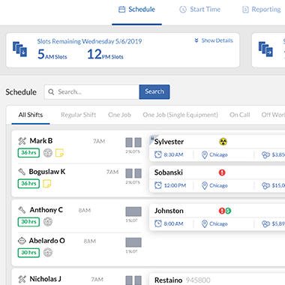
Task: Click the magnifier icon in search box
Action: pyautogui.click(x=51, y=91)
